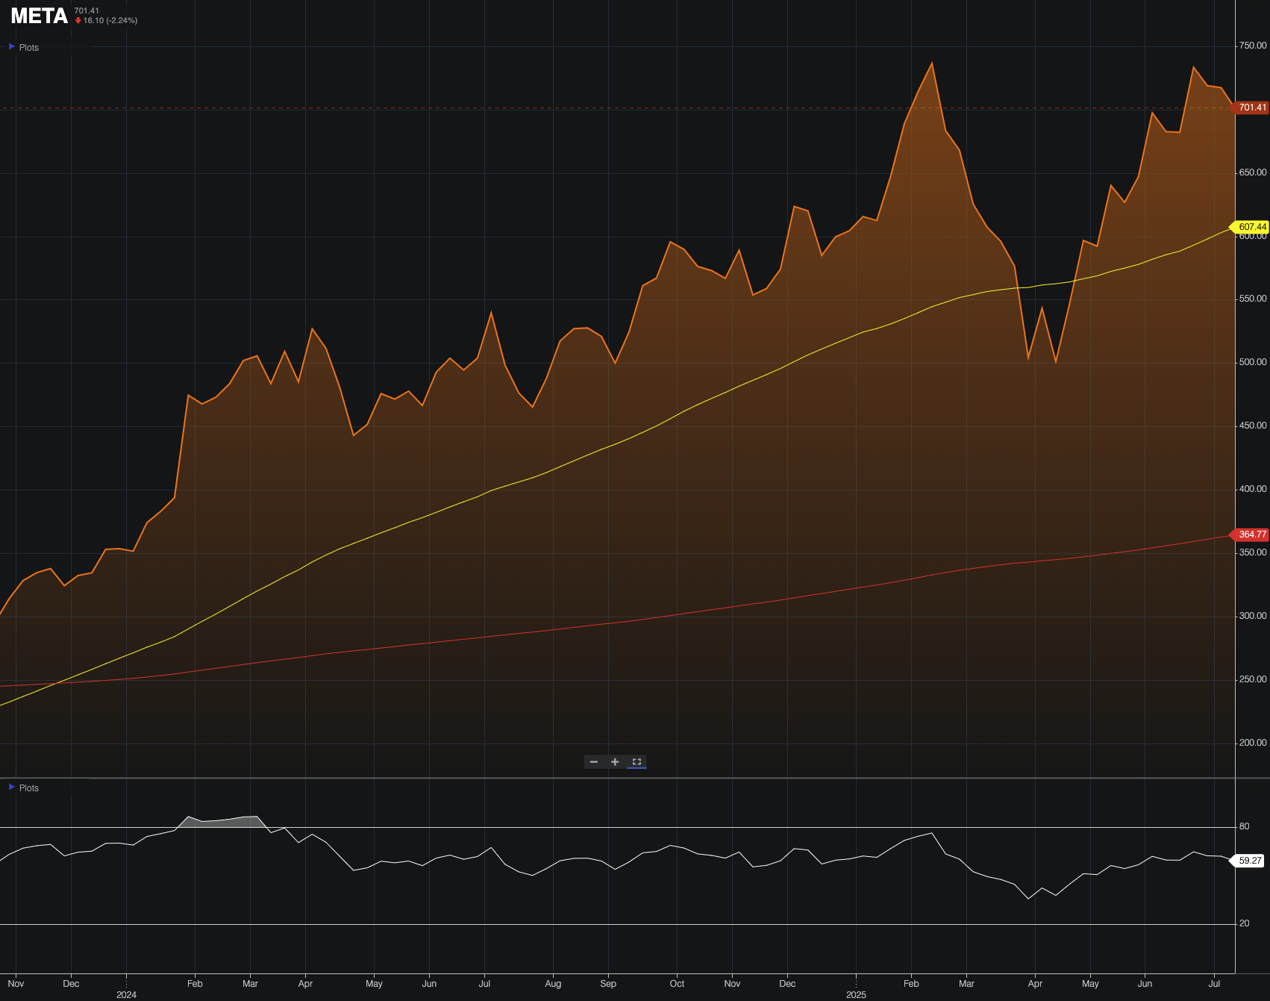Click the 59.27 indicator value label
The image size is (1270, 1001).
(x=1250, y=861)
